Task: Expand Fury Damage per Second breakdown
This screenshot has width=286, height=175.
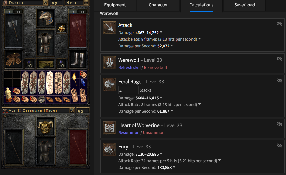Action: click(174, 167)
